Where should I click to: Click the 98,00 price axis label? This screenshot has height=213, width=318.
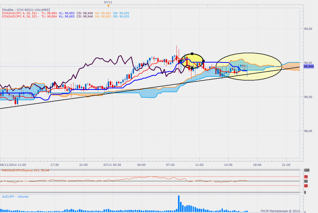point(308,131)
